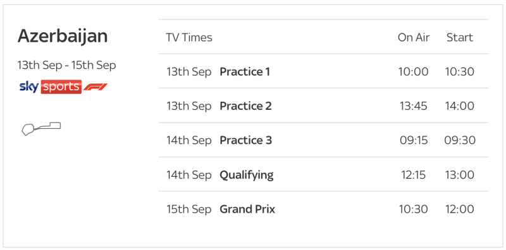The width and height of the screenshot is (506, 250).
Task: Click the On Air column header
Action: pyautogui.click(x=414, y=37)
